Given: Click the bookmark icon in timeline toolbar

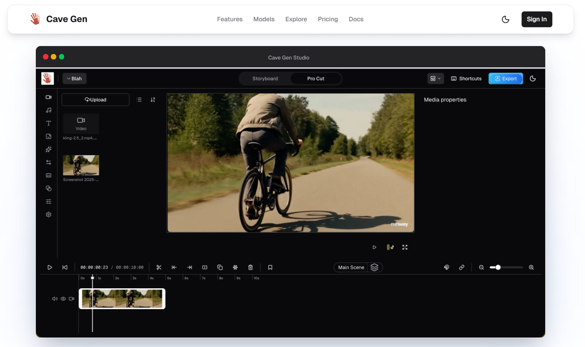Looking at the screenshot, I should tap(270, 267).
